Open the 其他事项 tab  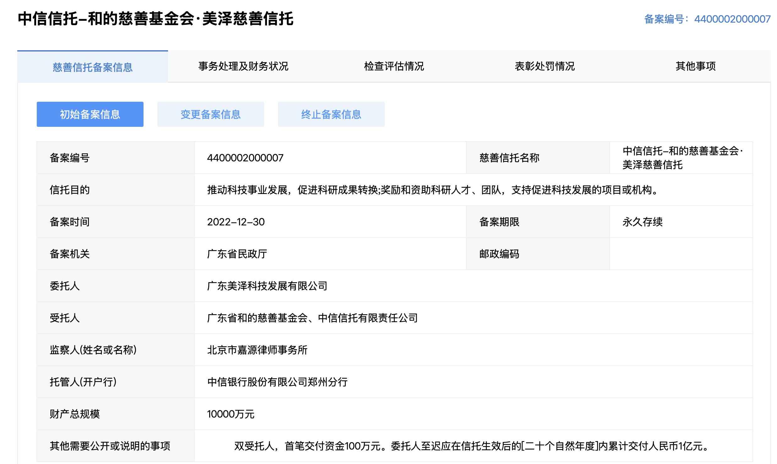pos(695,66)
